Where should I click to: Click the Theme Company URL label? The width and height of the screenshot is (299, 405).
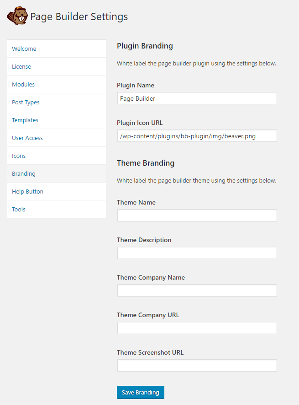tap(148, 315)
